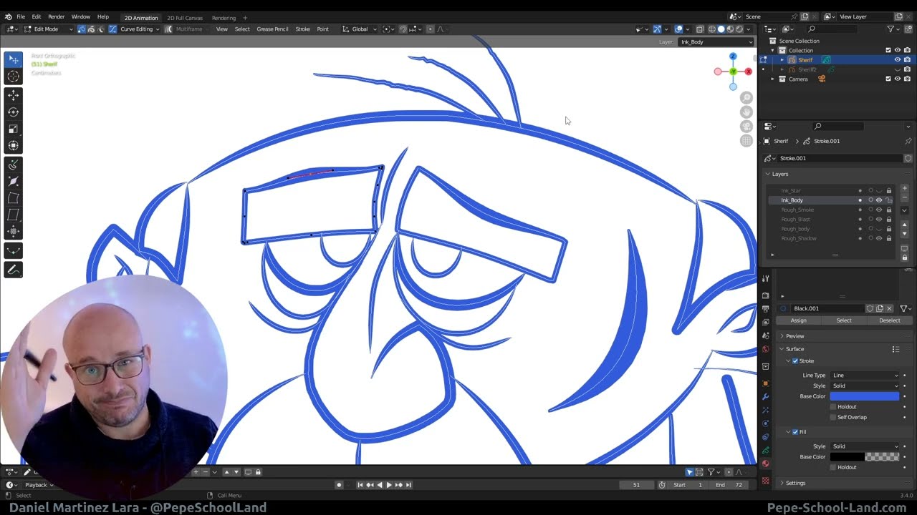Select the Scale tool
This screenshot has width=917, height=515.
14,129
